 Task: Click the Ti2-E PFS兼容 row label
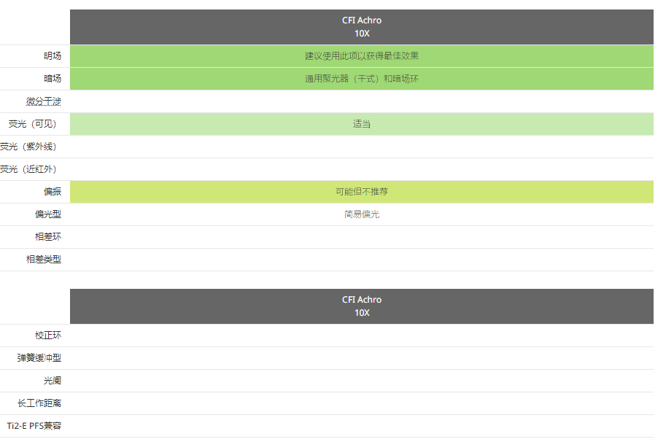pyautogui.click(x=34, y=426)
